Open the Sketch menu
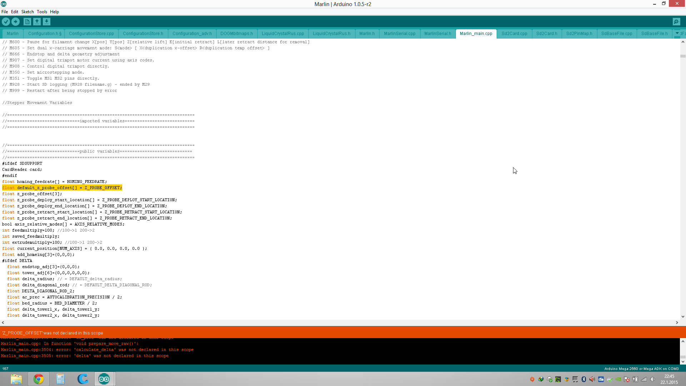Screen dimensions: 686x386 (x=28, y=12)
